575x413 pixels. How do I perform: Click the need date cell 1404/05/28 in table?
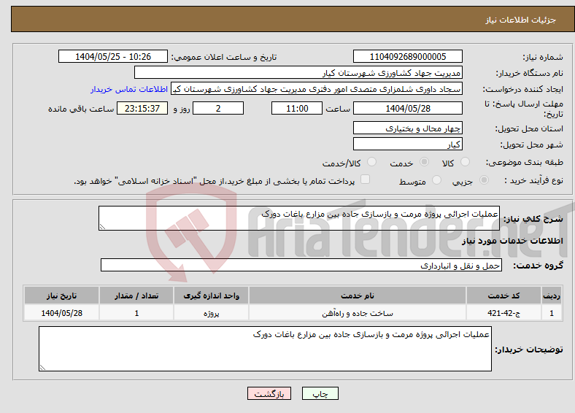(61, 313)
